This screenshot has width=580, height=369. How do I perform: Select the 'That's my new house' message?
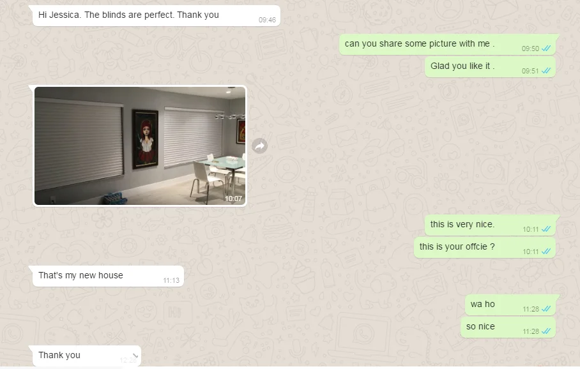108,276
